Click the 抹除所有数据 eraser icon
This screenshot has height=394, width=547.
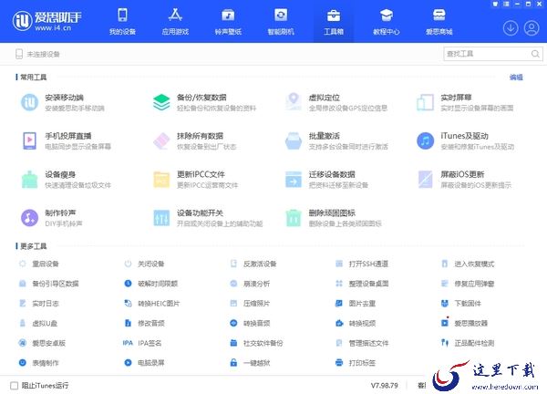tap(161, 140)
